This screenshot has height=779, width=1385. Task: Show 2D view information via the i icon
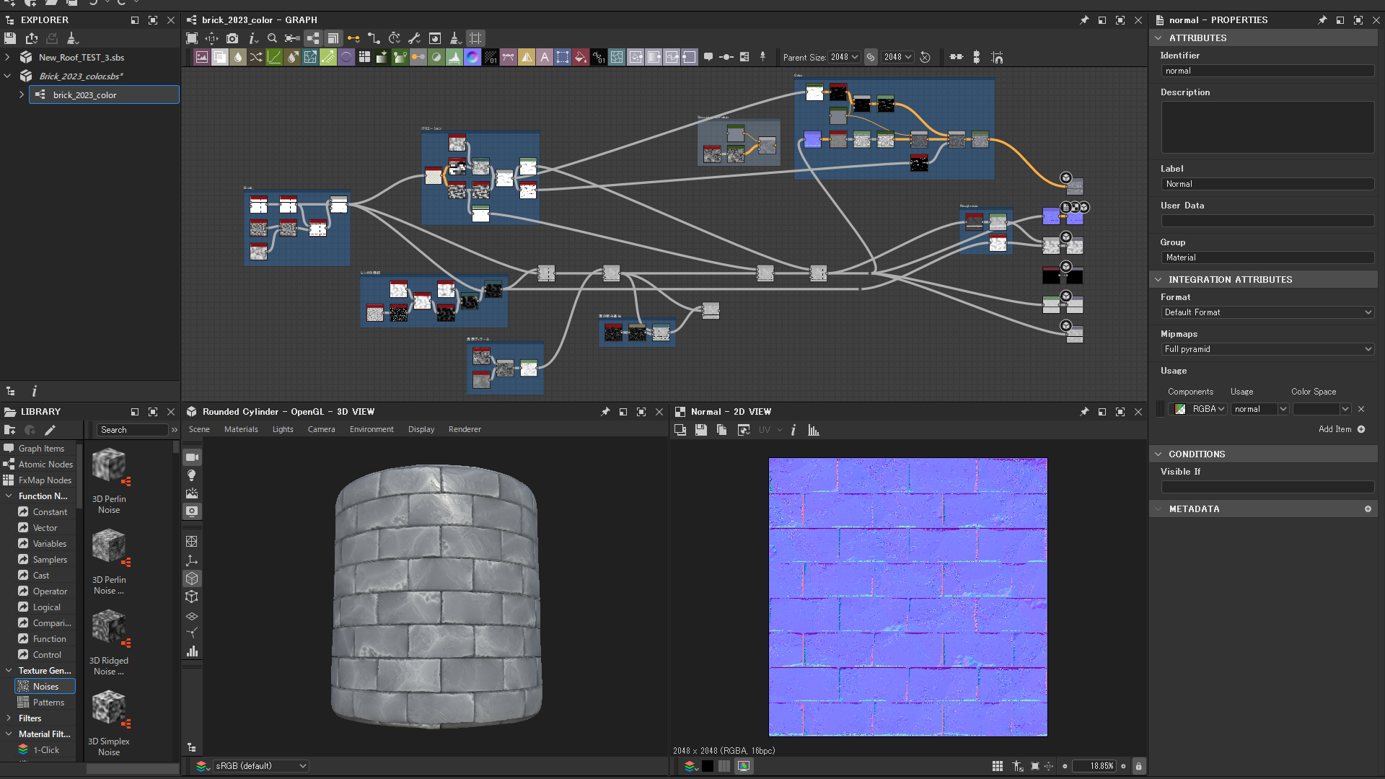[793, 430]
